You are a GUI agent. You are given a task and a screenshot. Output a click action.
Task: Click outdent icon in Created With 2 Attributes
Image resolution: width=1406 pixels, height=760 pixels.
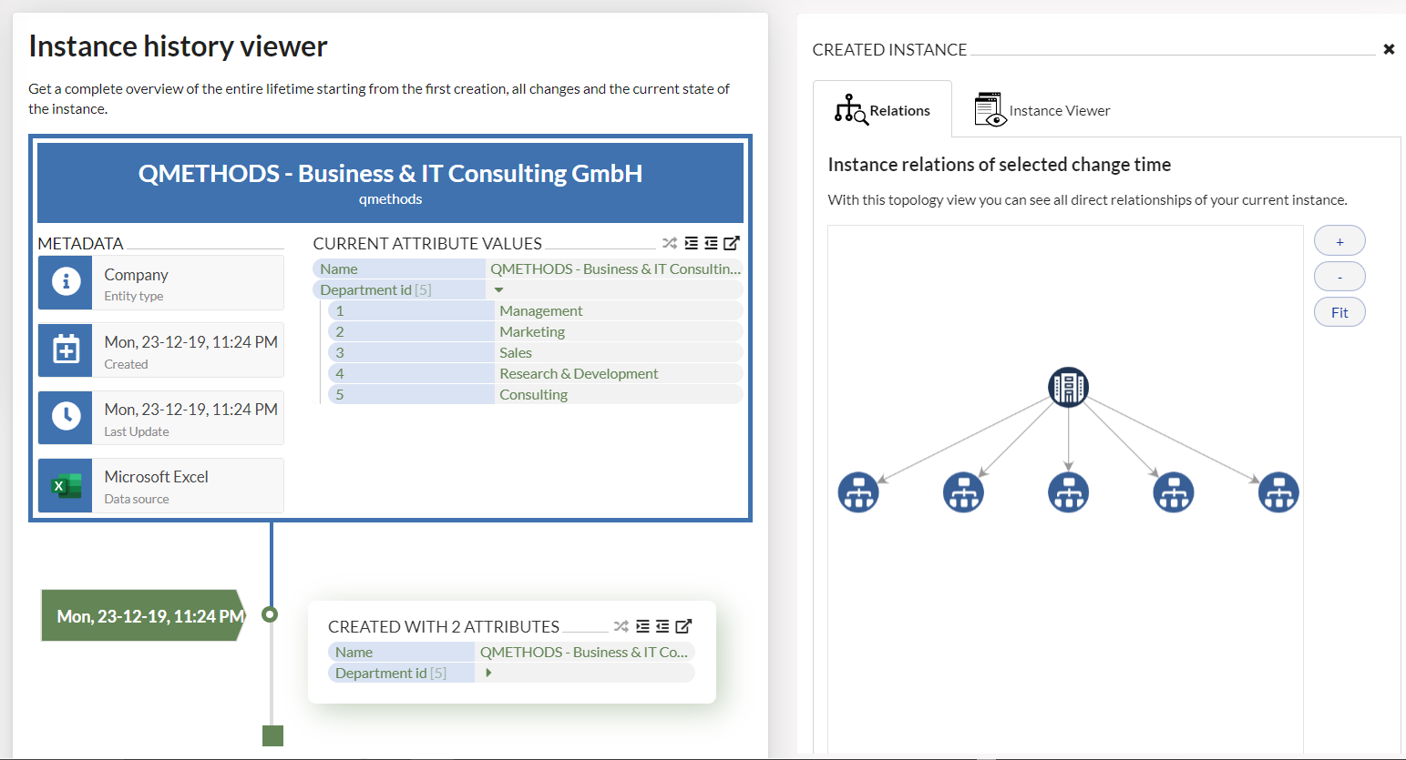point(662,626)
